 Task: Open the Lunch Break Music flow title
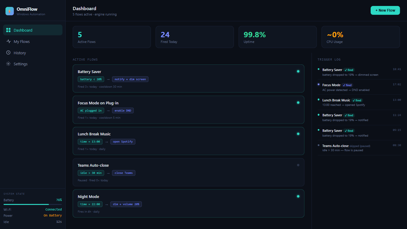pyautogui.click(x=94, y=134)
